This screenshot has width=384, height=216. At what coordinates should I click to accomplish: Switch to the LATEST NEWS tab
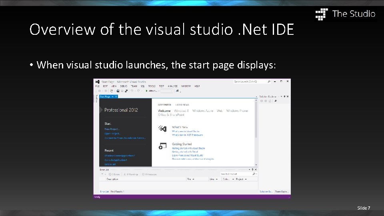(182, 105)
